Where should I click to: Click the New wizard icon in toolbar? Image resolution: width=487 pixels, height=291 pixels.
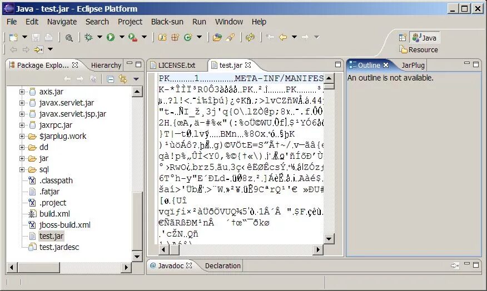pos(13,38)
